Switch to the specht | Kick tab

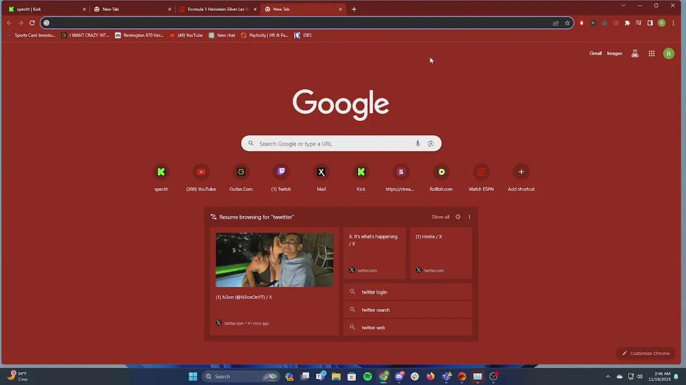tap(47, 9)
